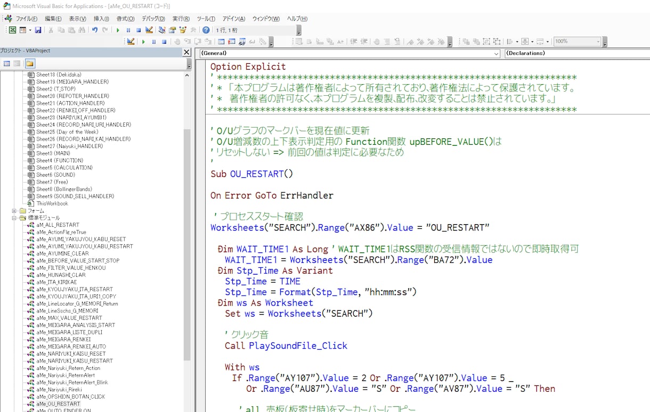Open the デバッグ(D) menu
The height and width of the screenshot is (412, 650).
(153, 19)
